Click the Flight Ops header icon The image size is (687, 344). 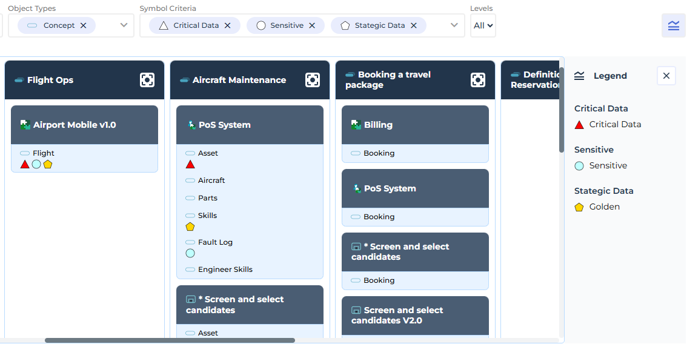(x=19, y=80)
